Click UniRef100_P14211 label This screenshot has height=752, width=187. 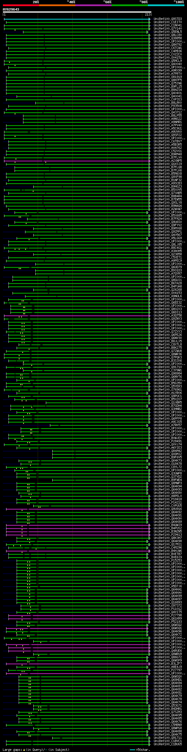point(168,502)
